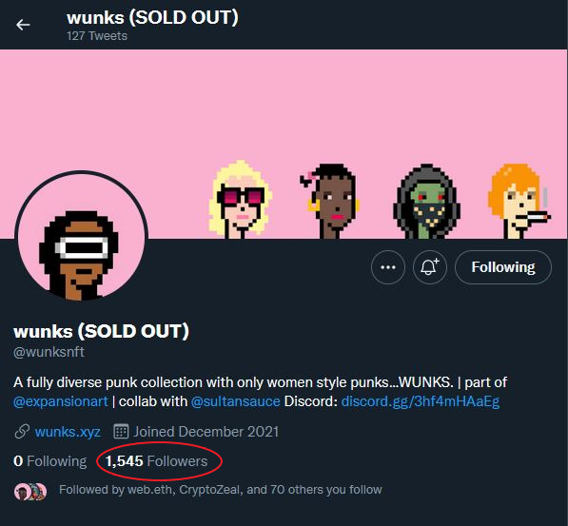Image resolution: width=568 pixels, height=526 pixels.
Task: View the 0 Following list
Action: point(50,461)
